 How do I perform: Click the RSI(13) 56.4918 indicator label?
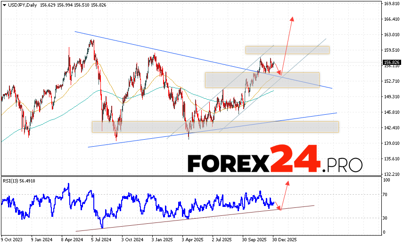(20, 181)
